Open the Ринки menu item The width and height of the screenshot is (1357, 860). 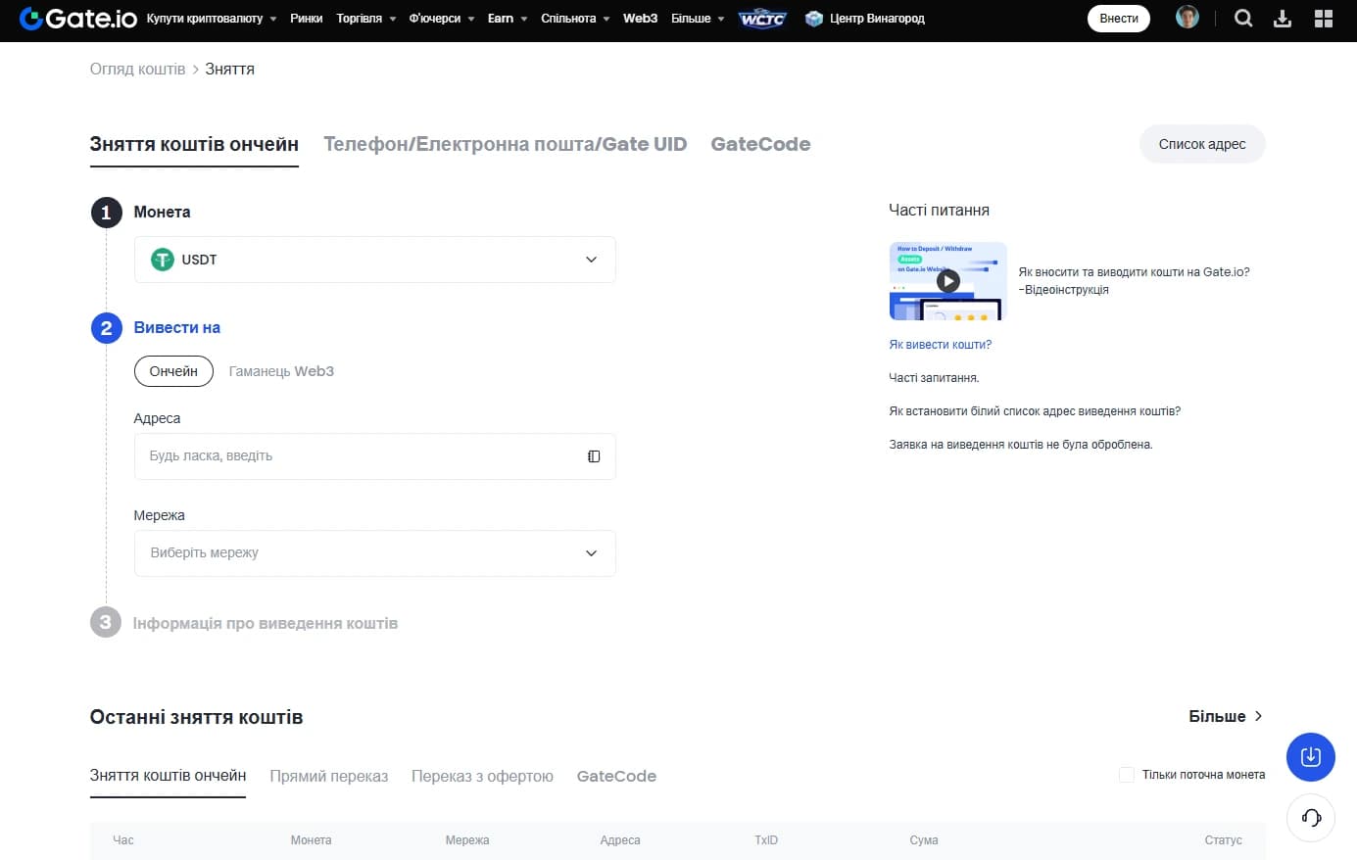pos(306,19)
